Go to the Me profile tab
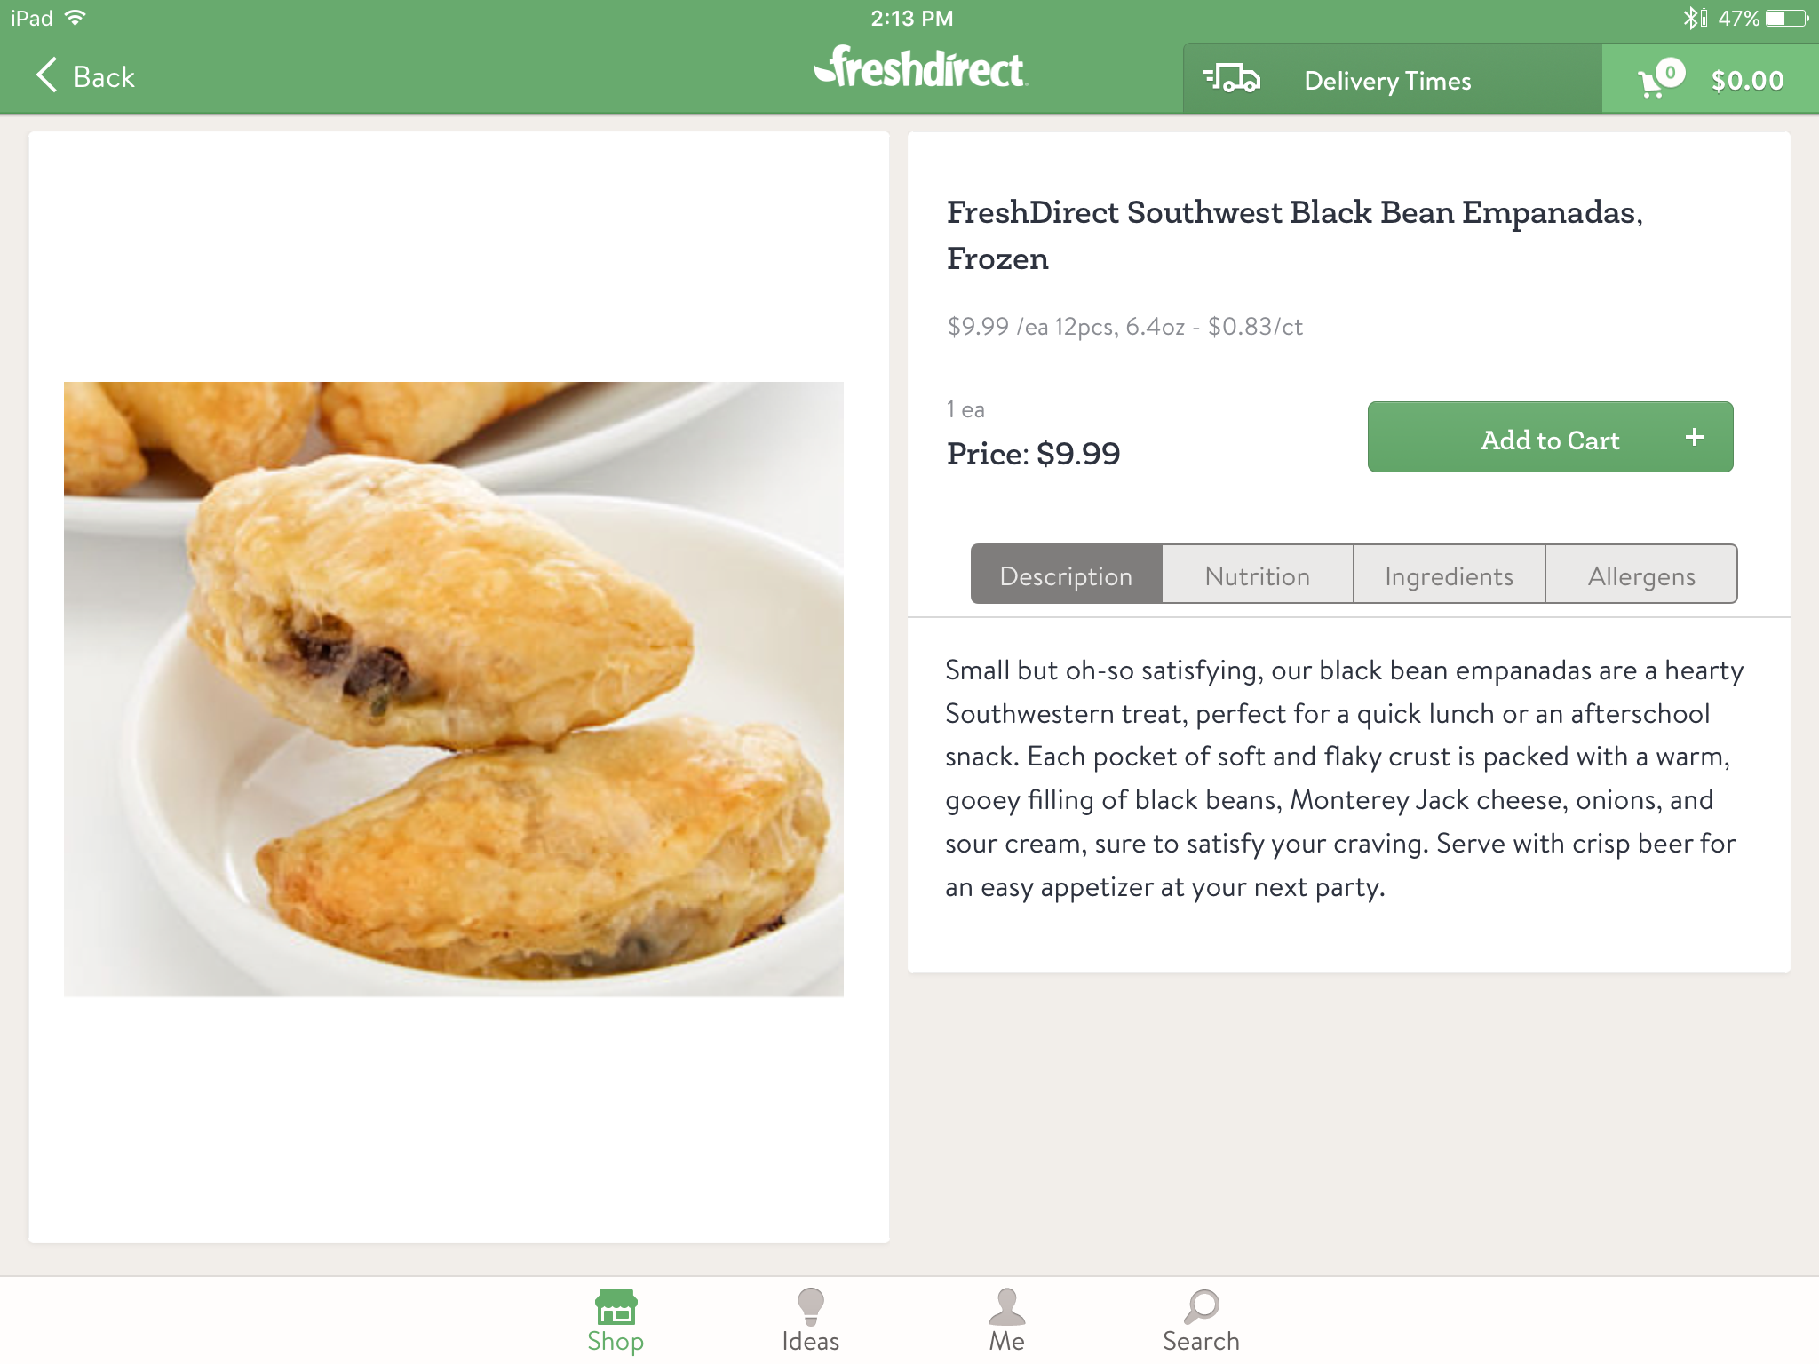Viewport: 1819px width, 1364px height. pos(1006,1320)
